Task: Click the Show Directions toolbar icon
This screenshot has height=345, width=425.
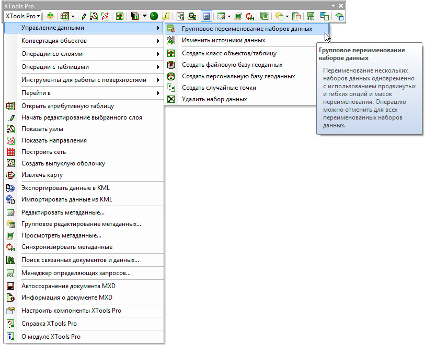Action: pyautogui.click(x=105, y=16)
